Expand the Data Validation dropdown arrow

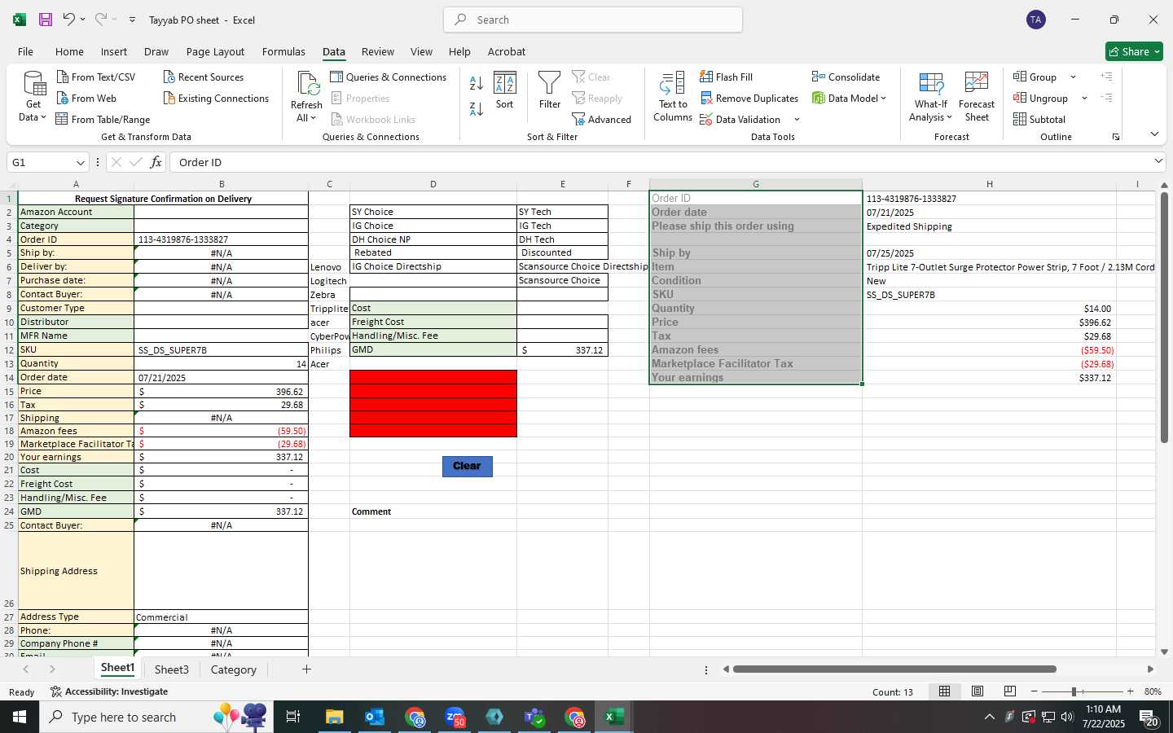pos(797,119)
